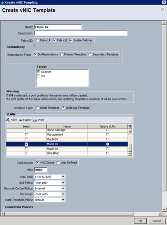
Task: Choose Primary Template redundancy type
Action: tap(62, 55)
